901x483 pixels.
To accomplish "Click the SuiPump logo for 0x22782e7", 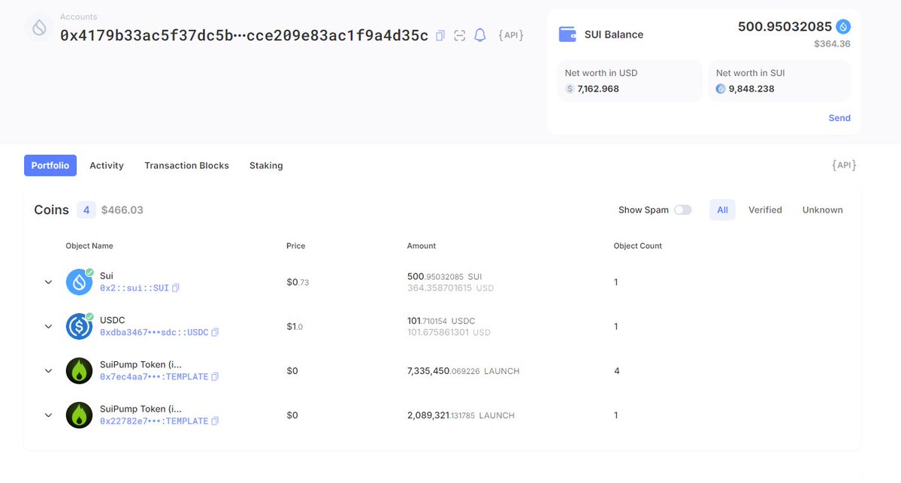I will point(80,415).
